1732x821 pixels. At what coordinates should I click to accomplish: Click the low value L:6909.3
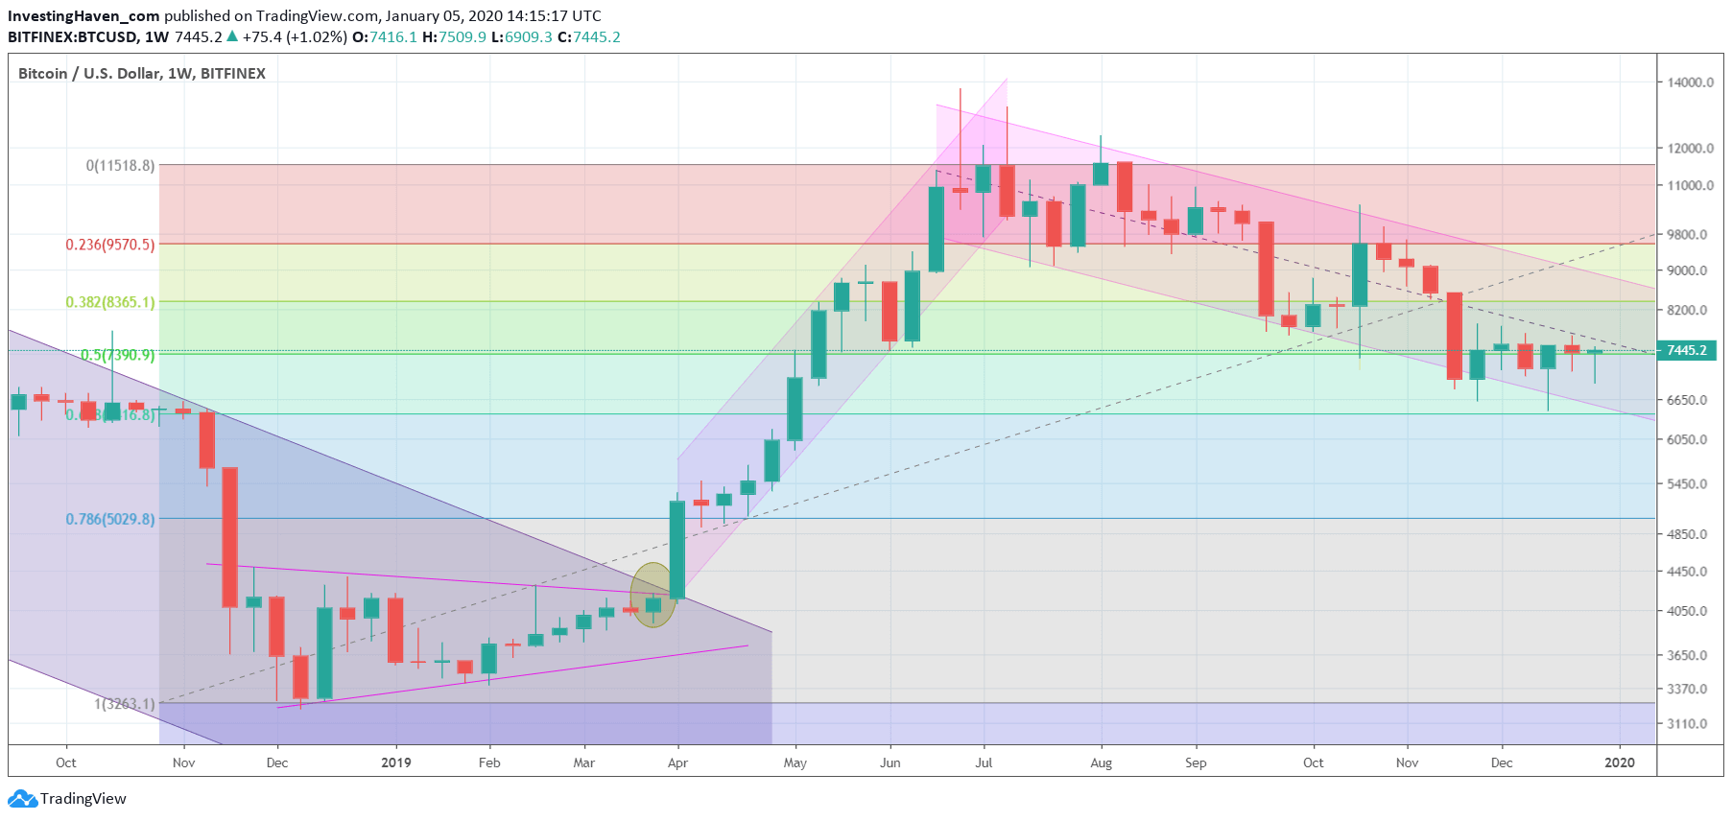(522, 37)
